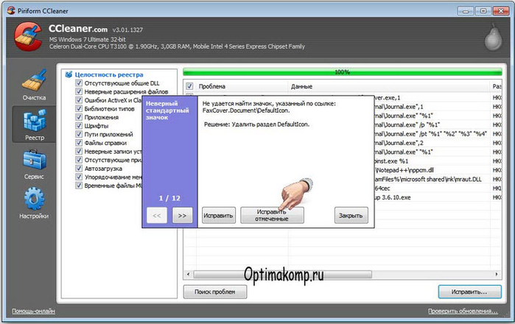Open Помощь-онлайн link

(x=33, y=311)
